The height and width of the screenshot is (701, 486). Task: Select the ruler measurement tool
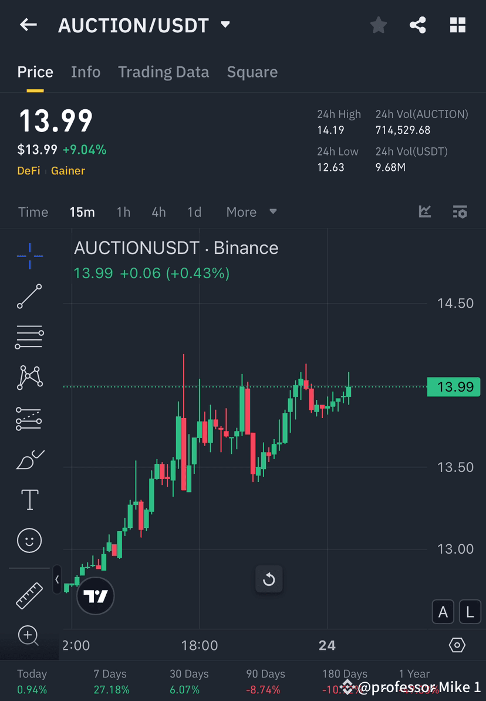pos(29,595)
